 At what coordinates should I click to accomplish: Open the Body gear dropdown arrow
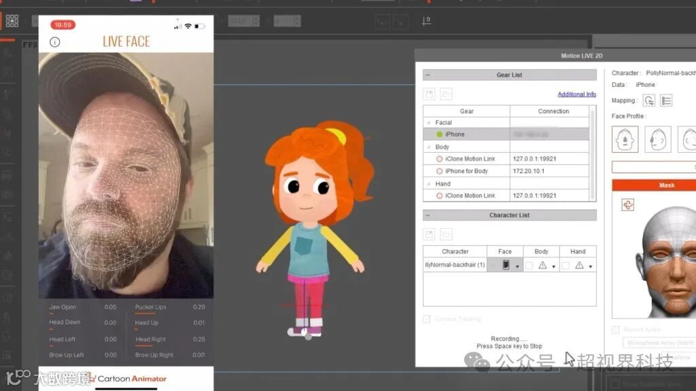tap(553, 266)
